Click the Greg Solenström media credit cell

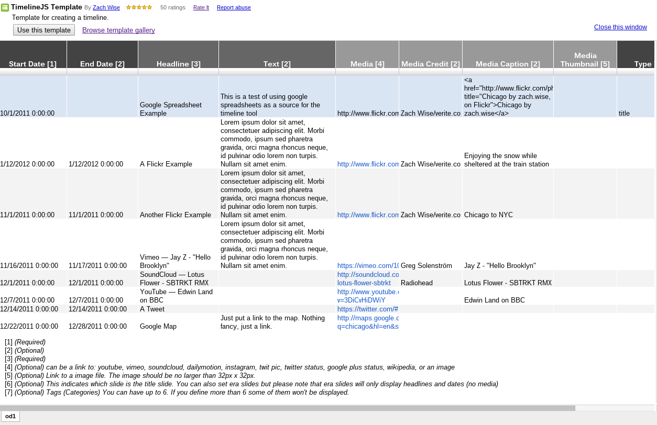431,244
